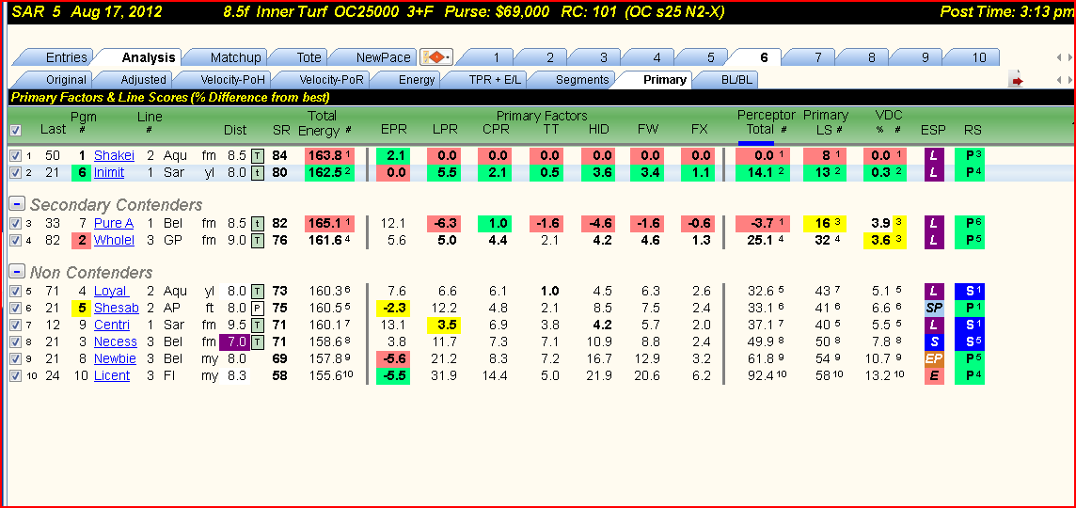The image size is (1076, 508).
Task: Open the Tote tab
Action: (x=309, y=57)
